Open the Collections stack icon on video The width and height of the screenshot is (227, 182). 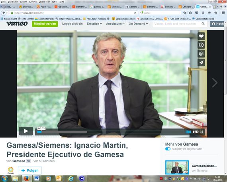(x=201, y=54)
